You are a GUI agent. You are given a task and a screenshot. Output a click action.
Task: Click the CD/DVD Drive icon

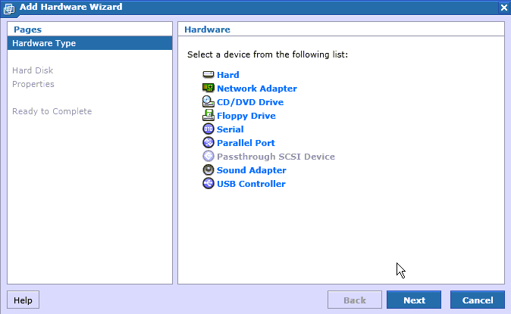[x=208, y=102]
